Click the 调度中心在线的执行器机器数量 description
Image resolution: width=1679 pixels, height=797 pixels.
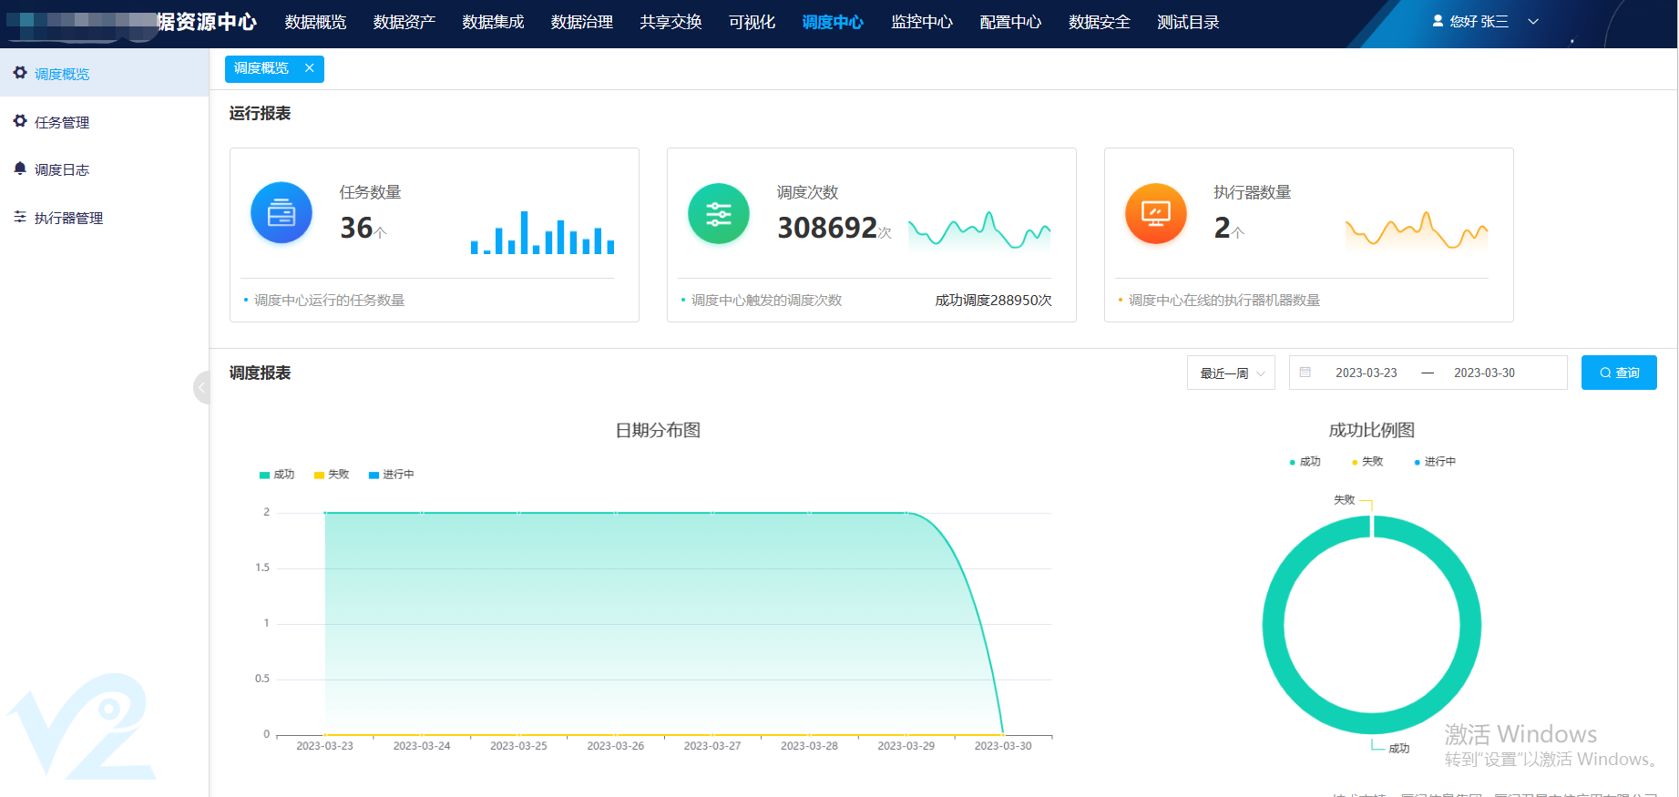1223,300
